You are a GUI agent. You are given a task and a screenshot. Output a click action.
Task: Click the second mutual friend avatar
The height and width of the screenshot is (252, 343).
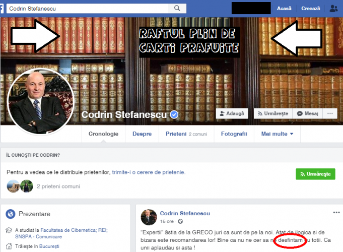pyautogui.click(x=27, y=186)
